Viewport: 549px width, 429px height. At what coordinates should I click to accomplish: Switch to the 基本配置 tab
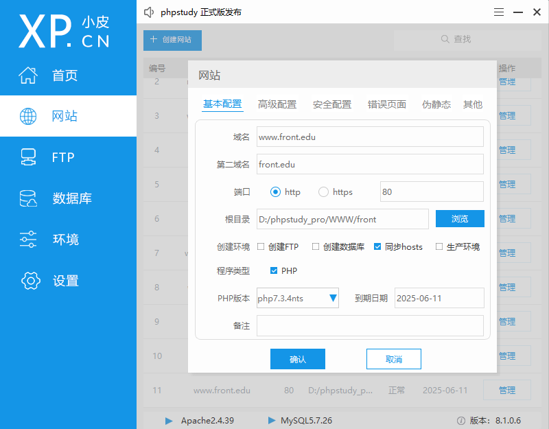(x=222, y=104)
